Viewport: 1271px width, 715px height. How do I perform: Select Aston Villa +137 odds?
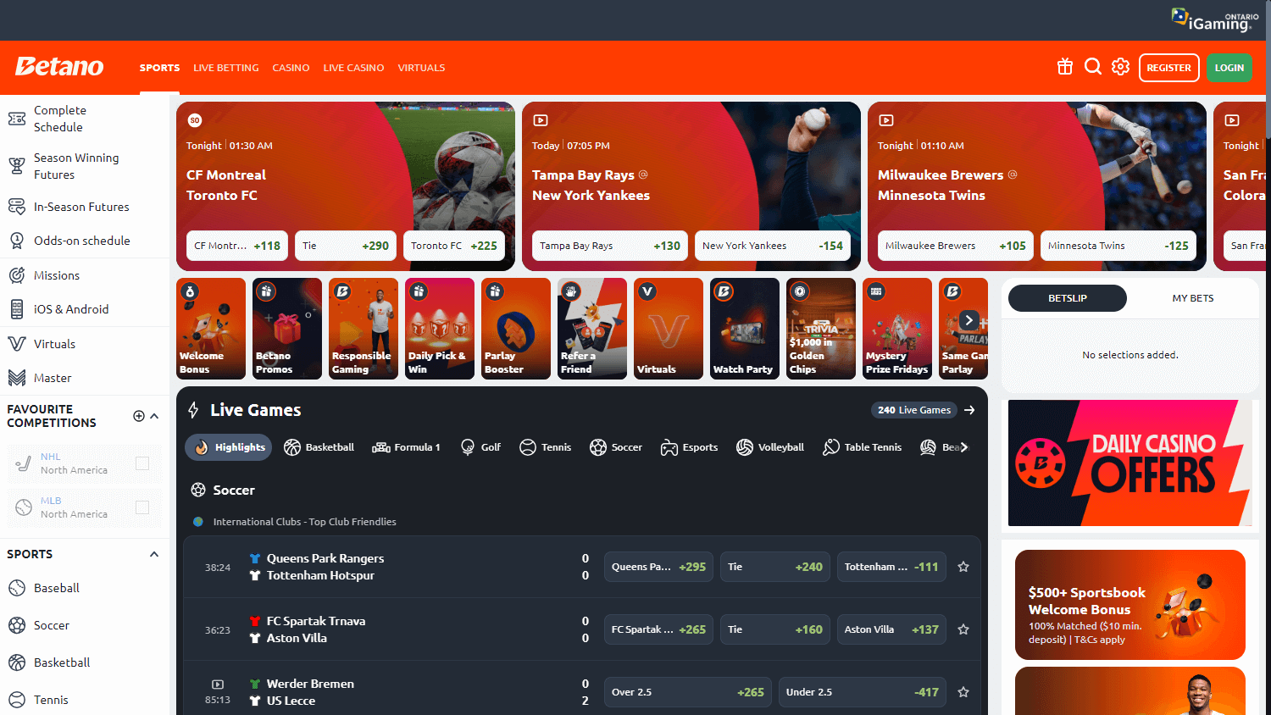point(891,629)
